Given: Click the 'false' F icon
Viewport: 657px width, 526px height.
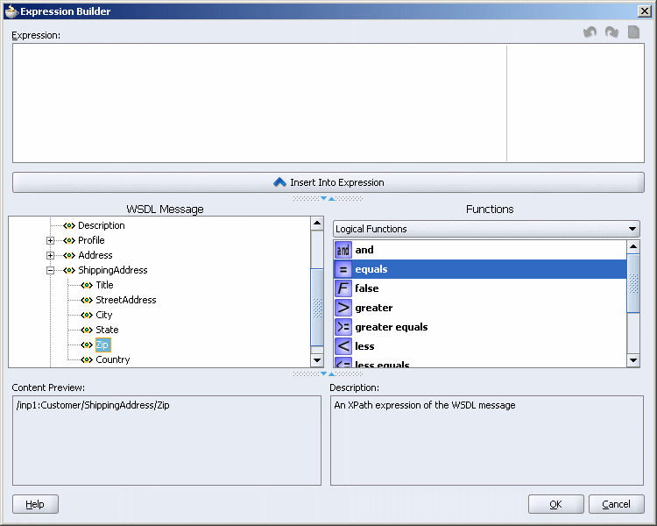Looking at the screenshot, I should coord(343,288).
